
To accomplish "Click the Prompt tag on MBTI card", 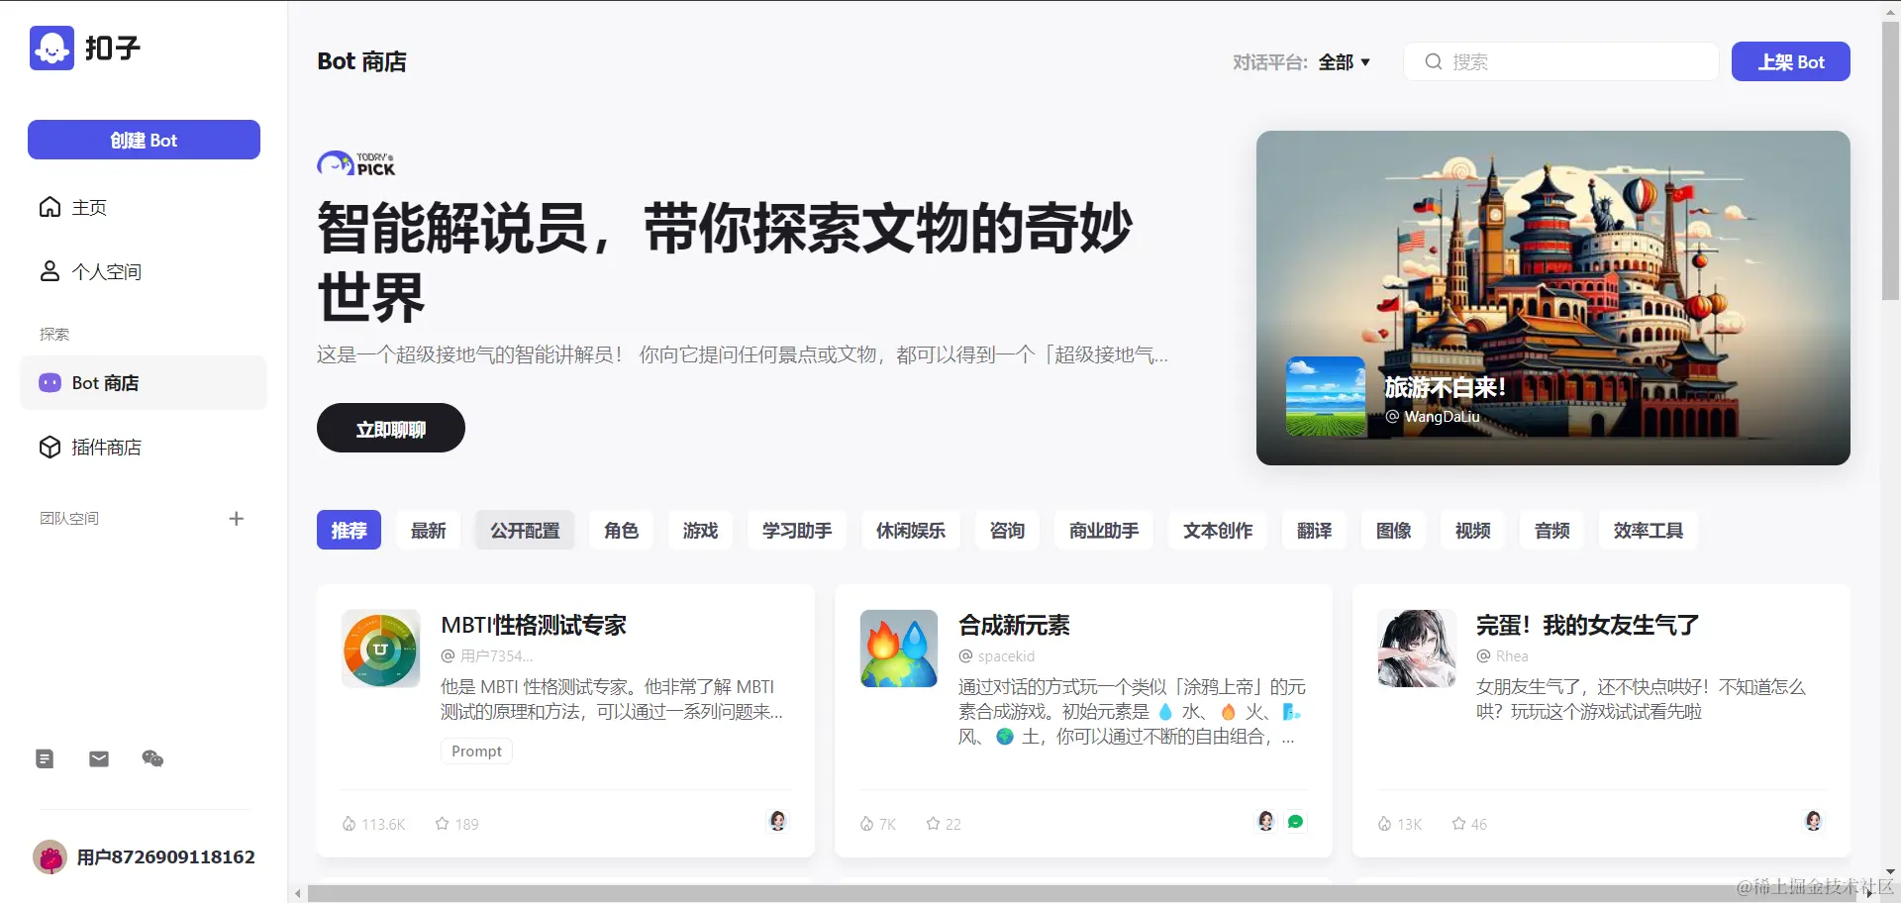I will [x=476, y=752].
